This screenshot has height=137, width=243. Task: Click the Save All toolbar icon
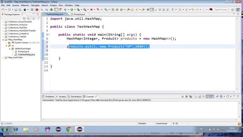[20, 10]
